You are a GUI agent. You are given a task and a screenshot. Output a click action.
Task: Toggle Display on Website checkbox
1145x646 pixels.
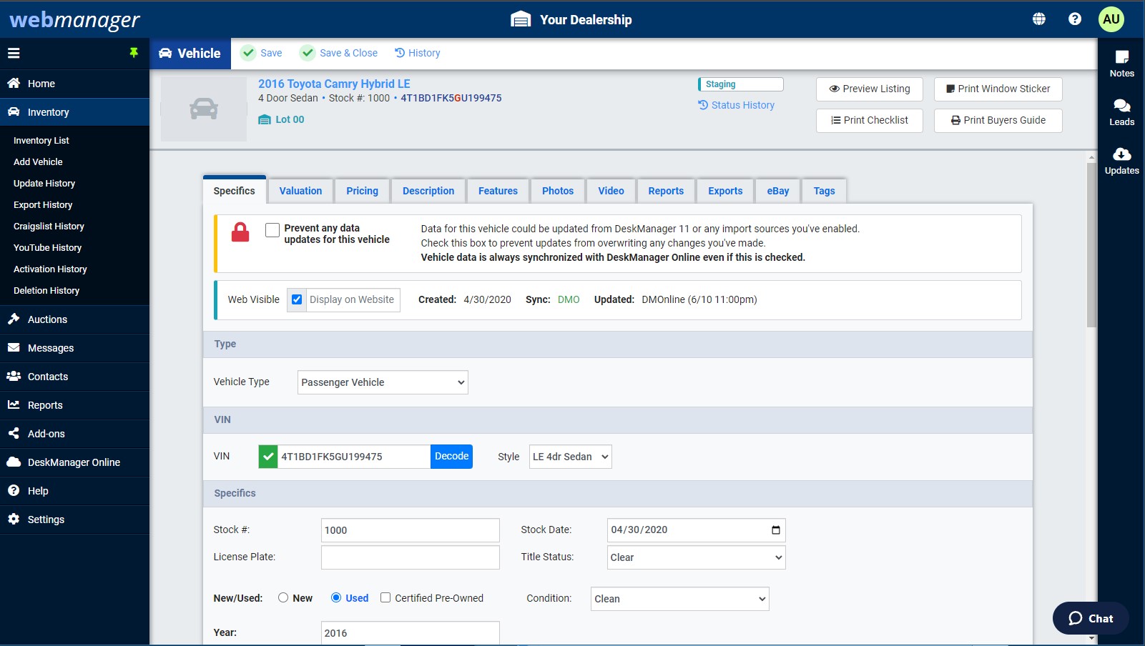coord(297,299)
